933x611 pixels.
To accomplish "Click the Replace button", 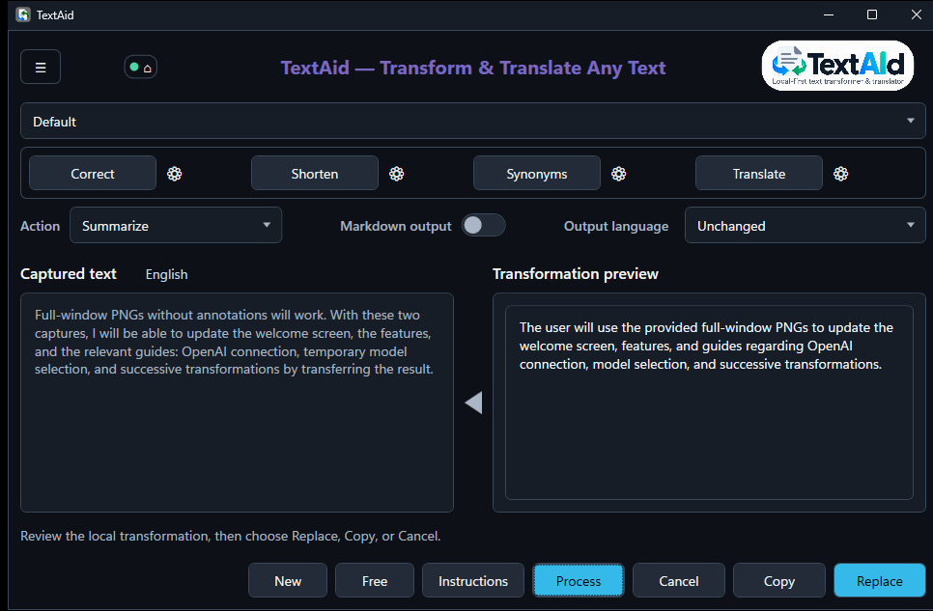I will [880, 581].
